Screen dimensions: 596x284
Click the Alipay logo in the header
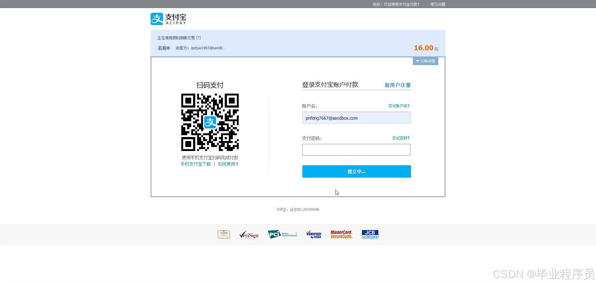[x=168, y=19]
